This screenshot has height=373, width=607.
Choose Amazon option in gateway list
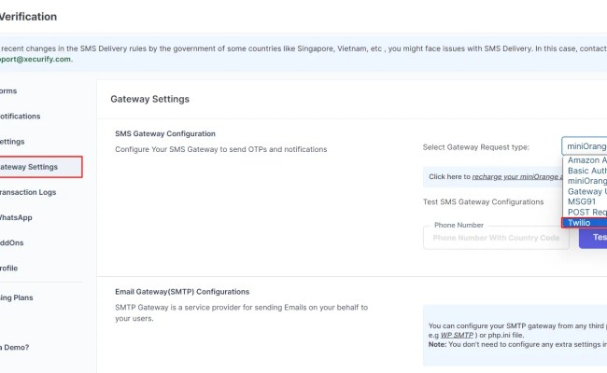[x=585, y=160]
